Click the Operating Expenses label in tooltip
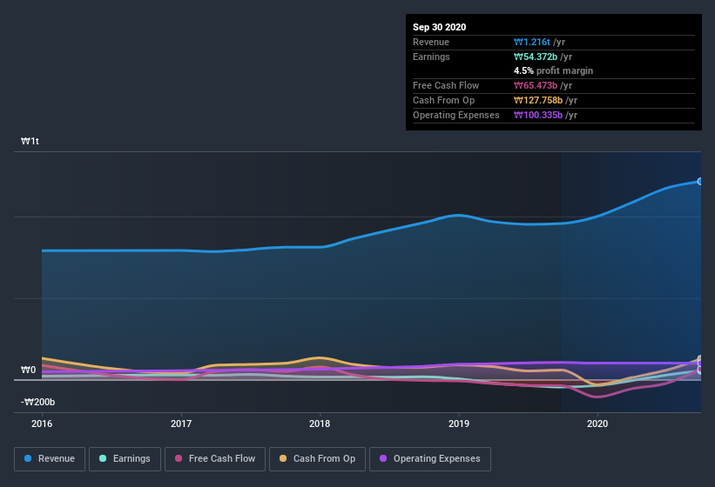This screenshot has height=487, width=715. (x=456, y=115)
